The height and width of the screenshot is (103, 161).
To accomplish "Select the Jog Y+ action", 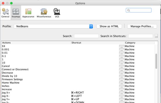I will [x=6, y=99].
